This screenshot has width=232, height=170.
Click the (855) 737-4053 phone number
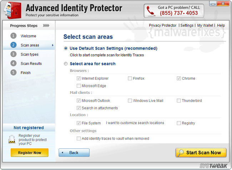179,13
